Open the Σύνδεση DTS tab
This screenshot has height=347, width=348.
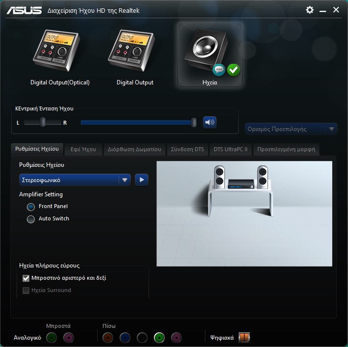[187, 149]
